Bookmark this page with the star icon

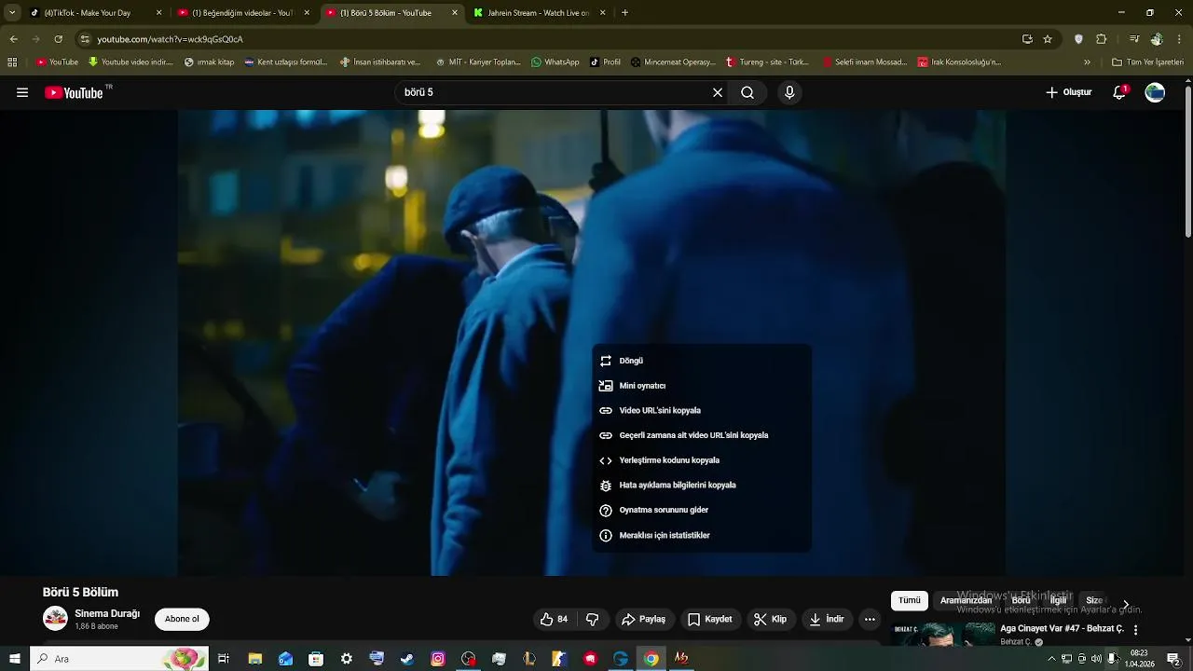tap(1048, 39)
